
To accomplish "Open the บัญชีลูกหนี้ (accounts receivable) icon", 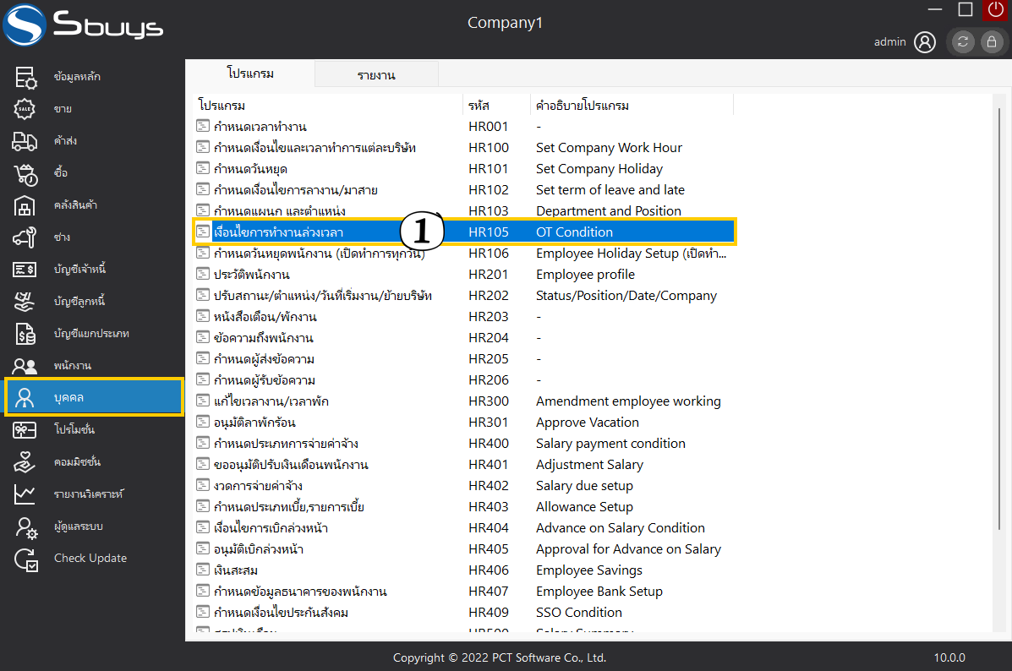I will (x=25, y=302).
